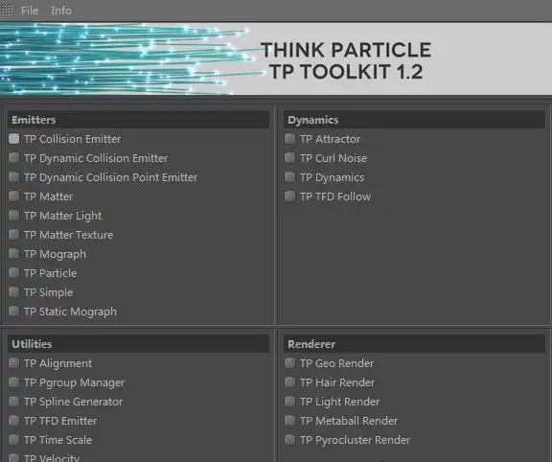This screenshot has height=462, width=552.
Task: Click the Renderer section header
Action: coord(414,344)
